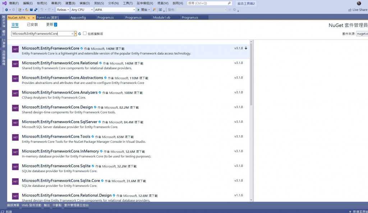The height and width of the screenshot is (213, 368).
Task: Expand the navigate backward history dropdown arrow
Action: click(10, 10)
